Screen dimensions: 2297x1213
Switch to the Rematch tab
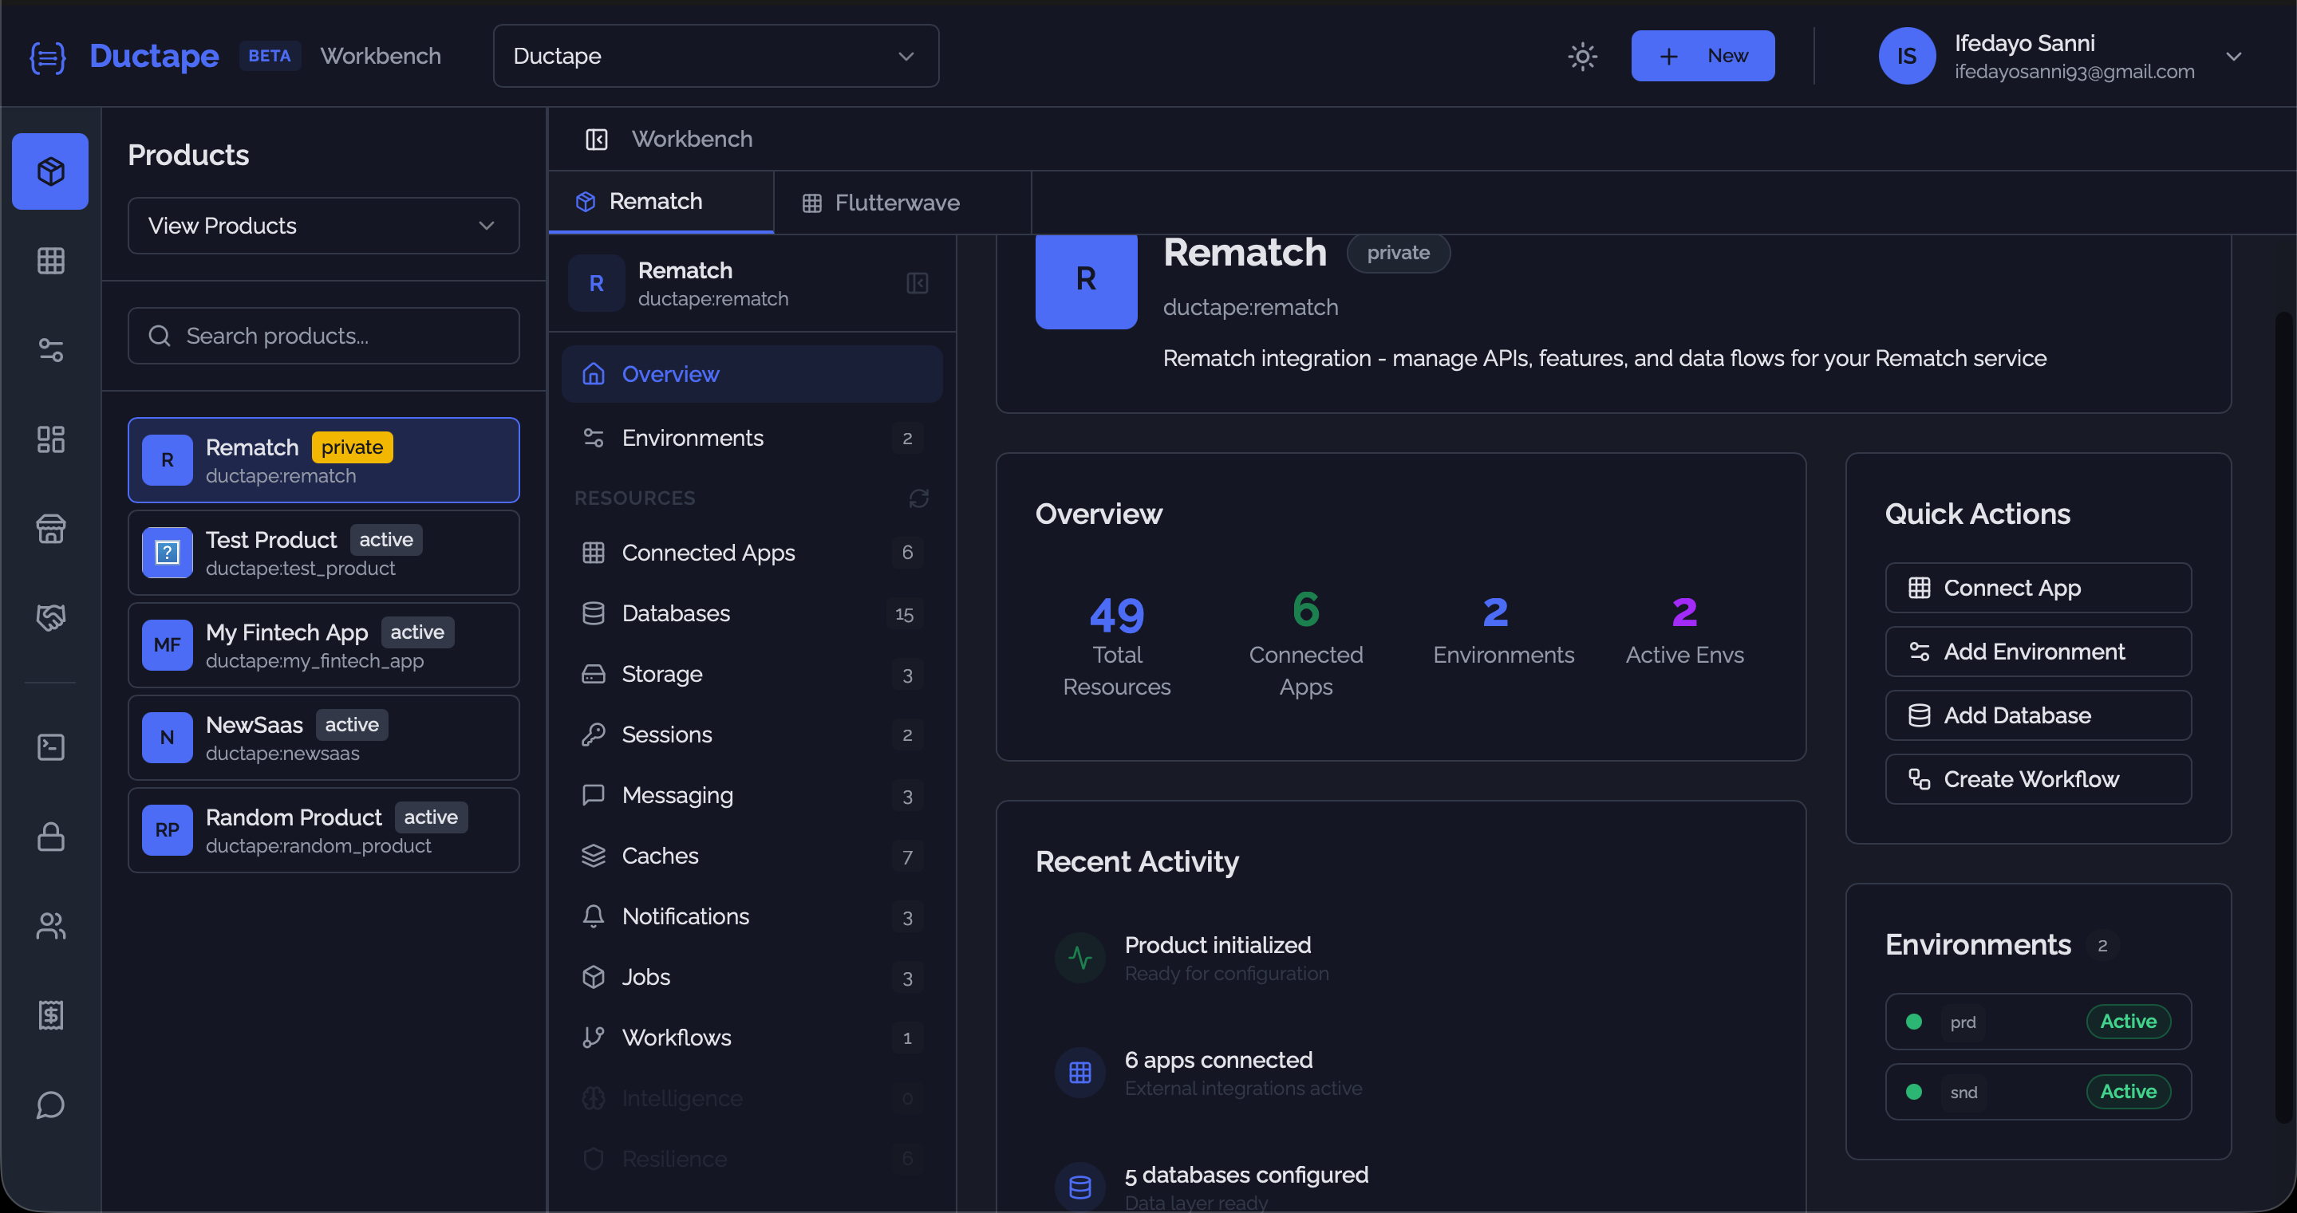tap(661, 202)
